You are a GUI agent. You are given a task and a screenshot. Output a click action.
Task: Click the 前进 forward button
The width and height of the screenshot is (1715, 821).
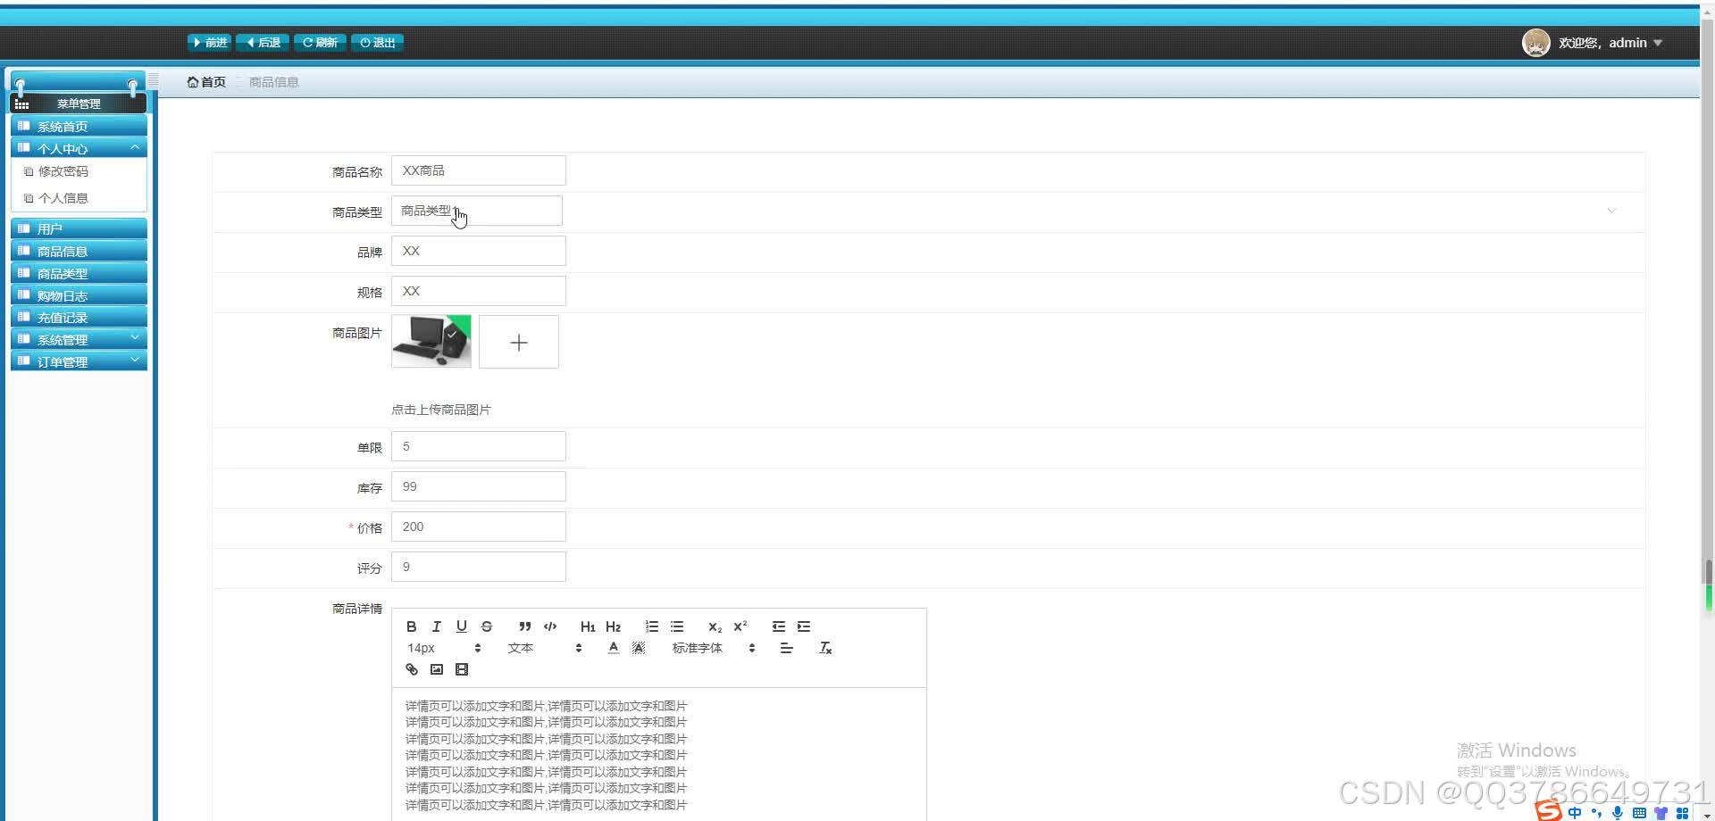209,43
